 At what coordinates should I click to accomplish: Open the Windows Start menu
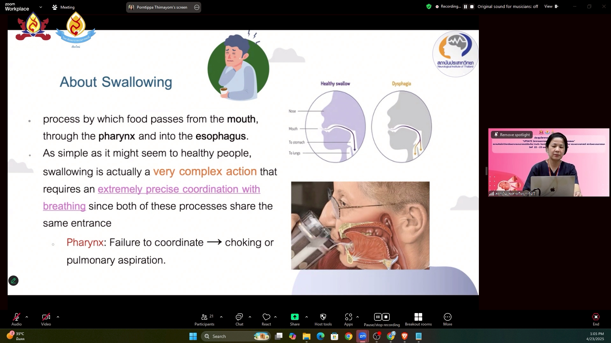click(x=193, y=336)
